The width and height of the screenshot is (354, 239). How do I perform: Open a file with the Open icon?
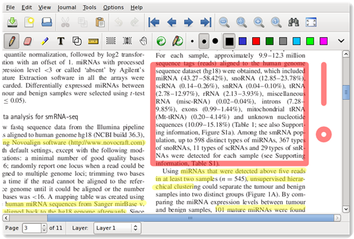[x=47, y=22]
